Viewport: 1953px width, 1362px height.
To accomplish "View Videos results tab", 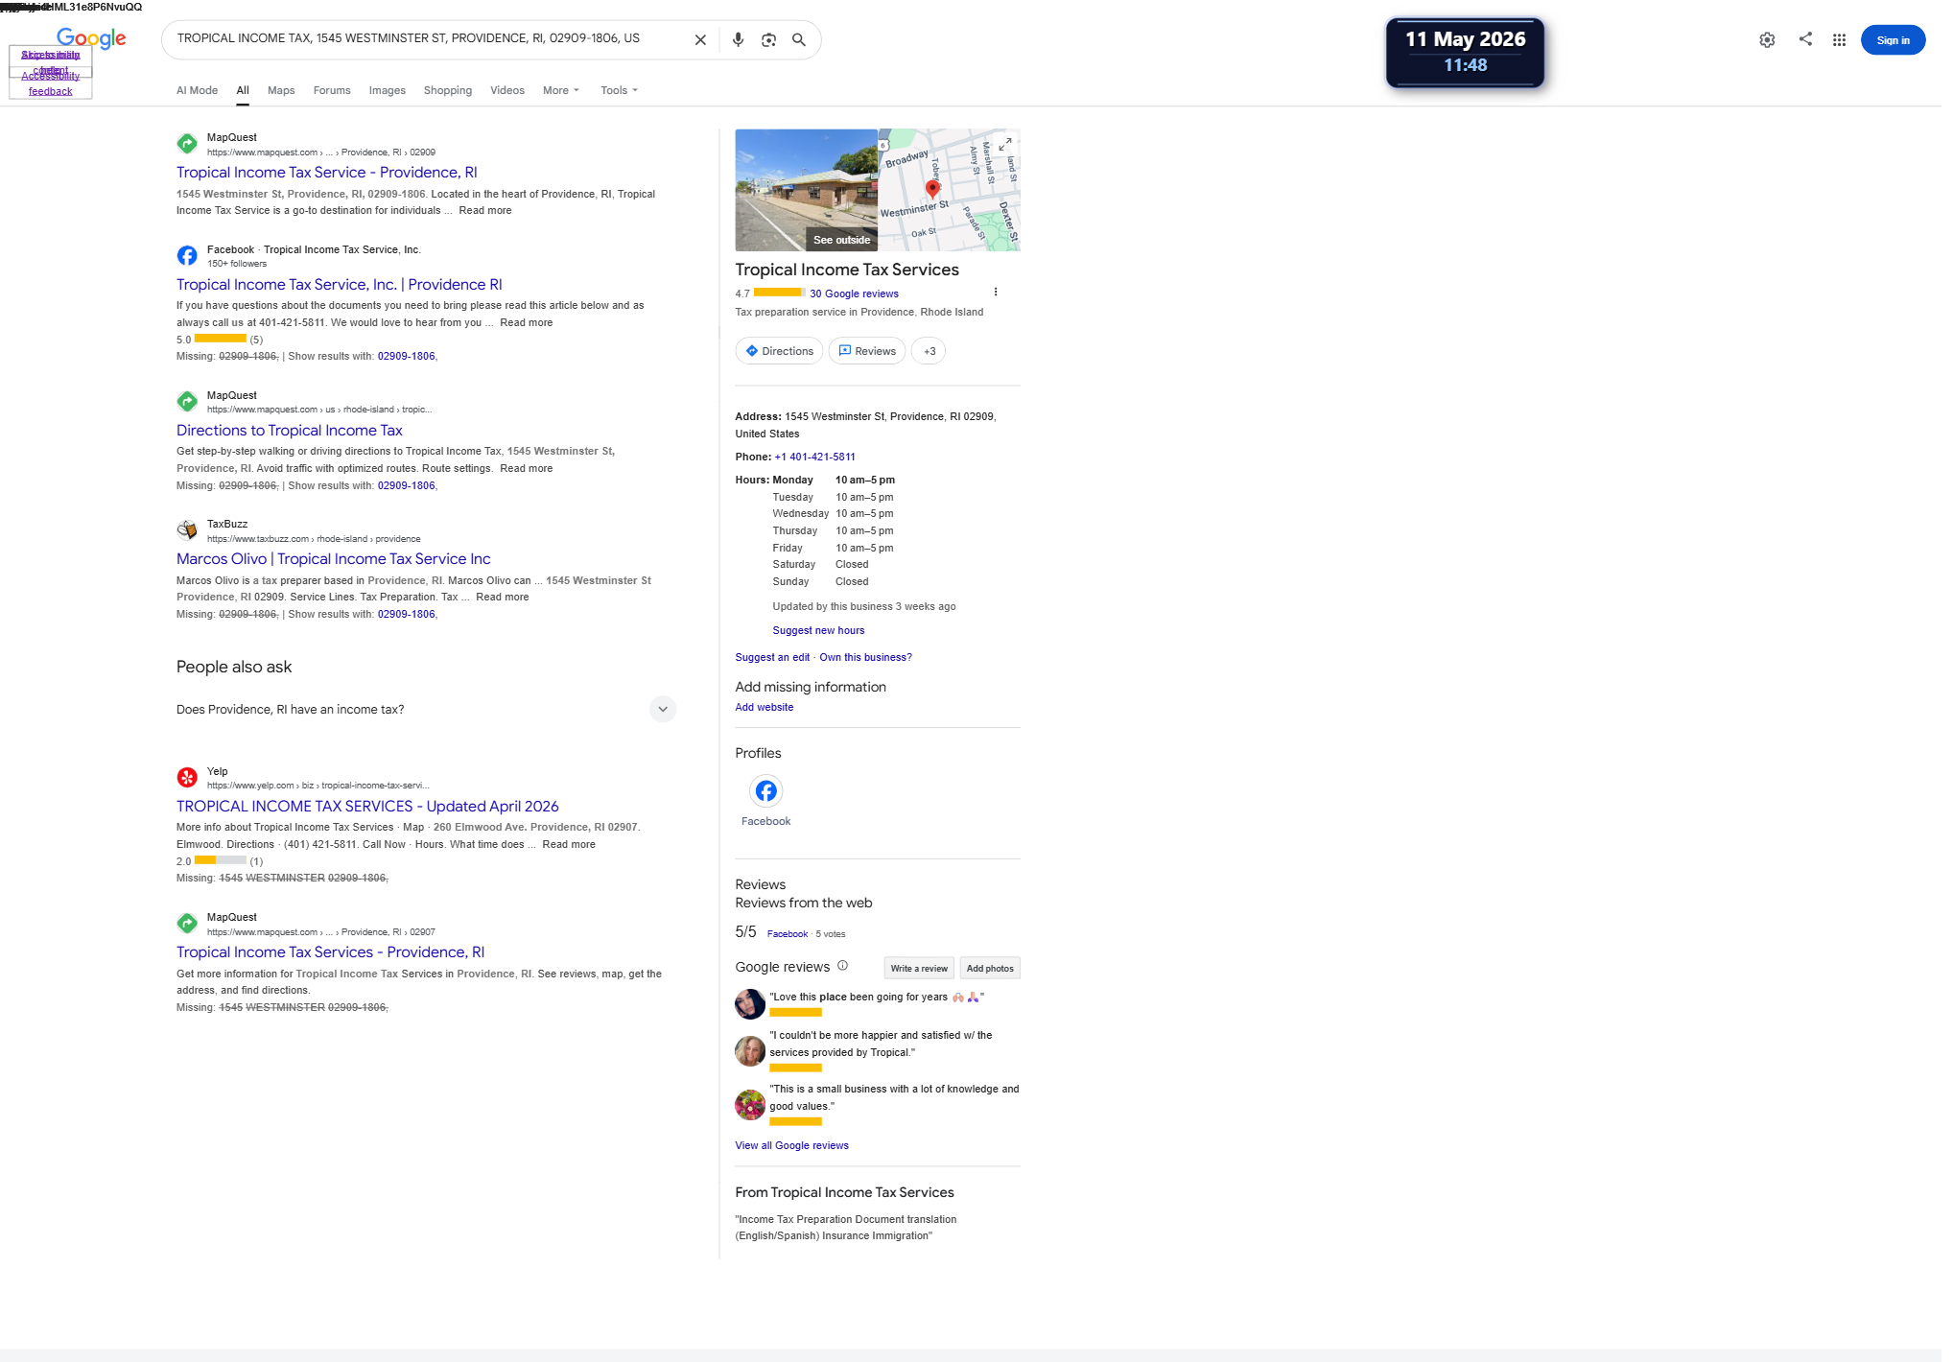I will 507,90.
